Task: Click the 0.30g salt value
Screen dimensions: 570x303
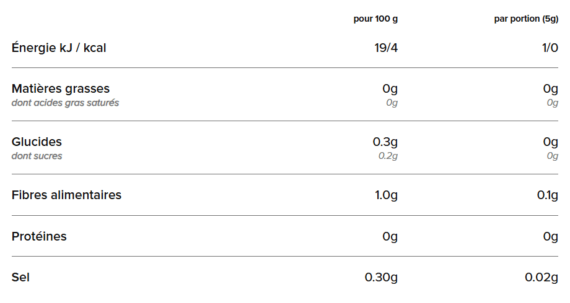Action: coord(381,277)
